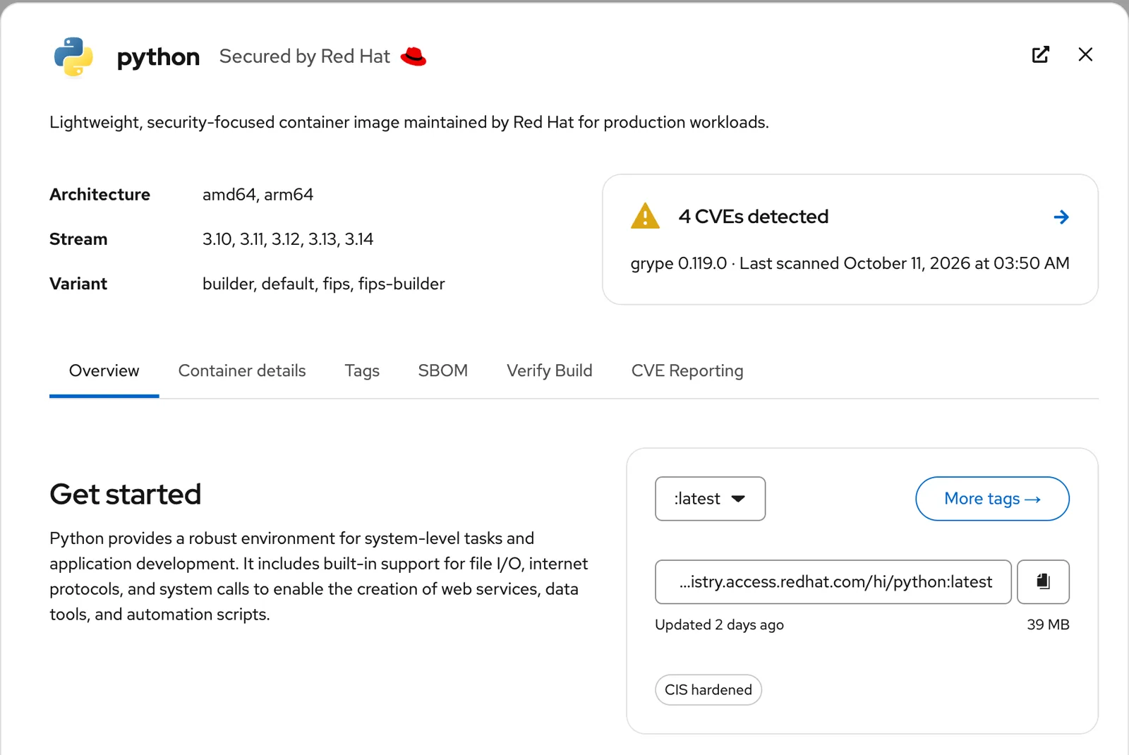The height and width of the screenshot is (755, 1129).
Task: Click the Get started heading
Action: (126, 494)
